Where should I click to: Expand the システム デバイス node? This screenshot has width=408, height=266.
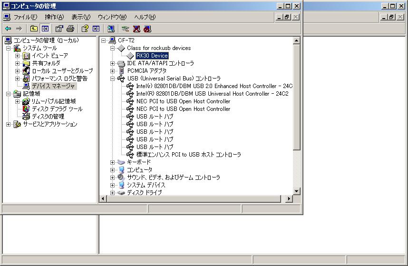(112, 185)
